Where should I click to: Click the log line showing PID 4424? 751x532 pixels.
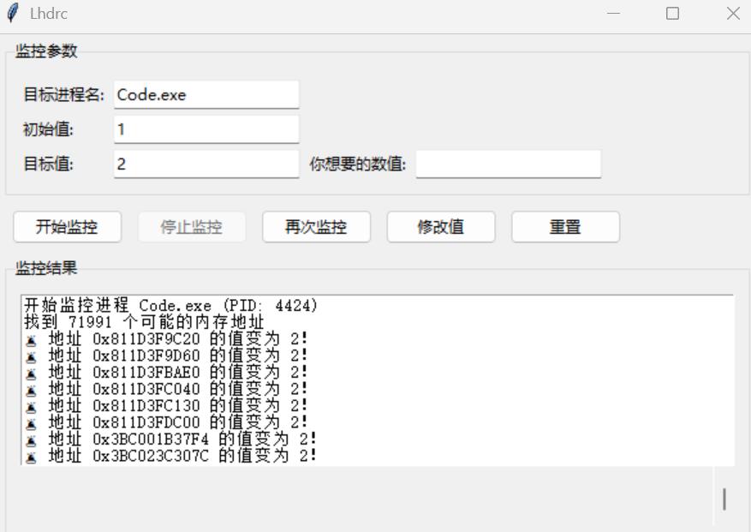coord(171,306)
